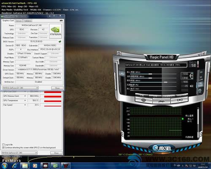Viewport: 211px width, 169px height.
Task: Click Close button in Sensors window
Action: point(56,153)
